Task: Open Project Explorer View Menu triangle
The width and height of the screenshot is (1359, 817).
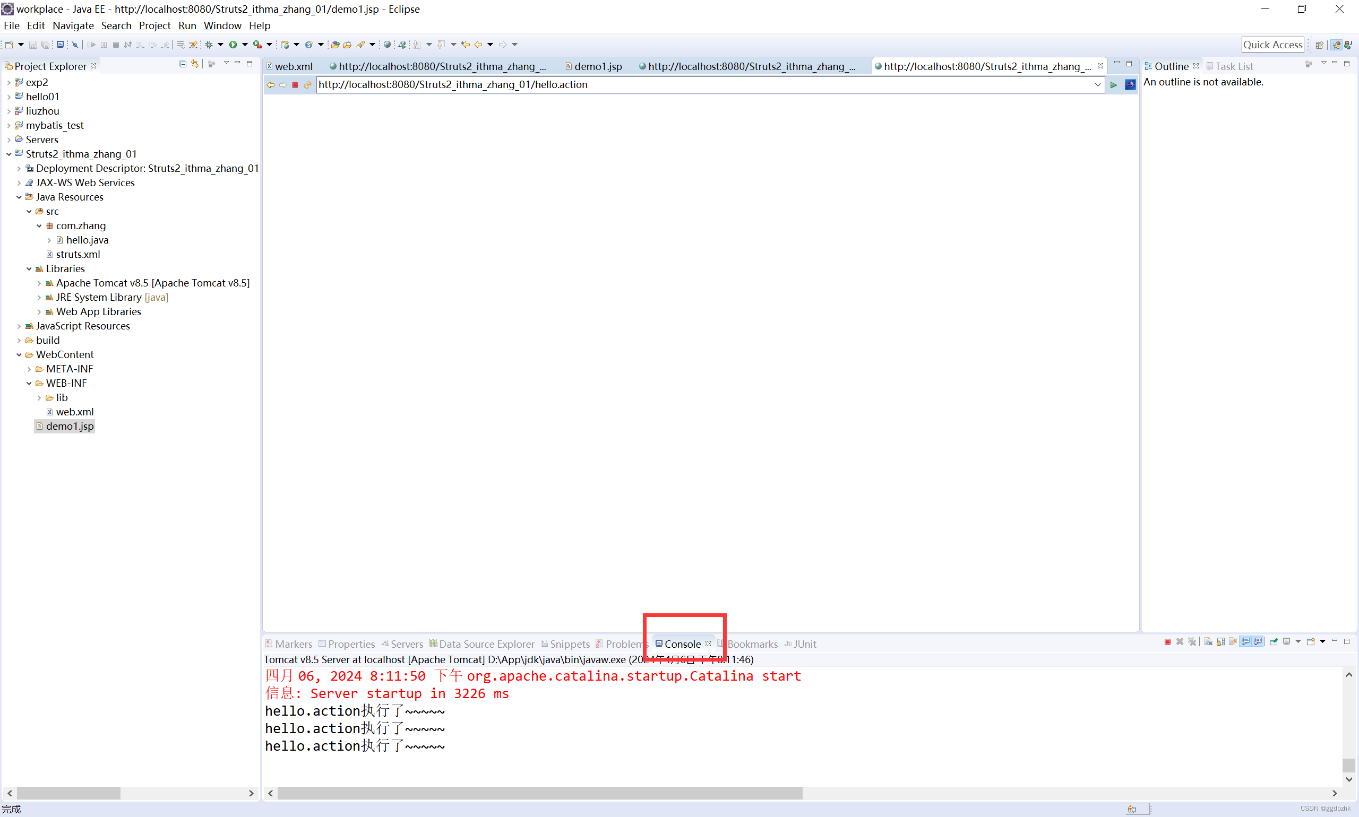Action: coord(226,63)
